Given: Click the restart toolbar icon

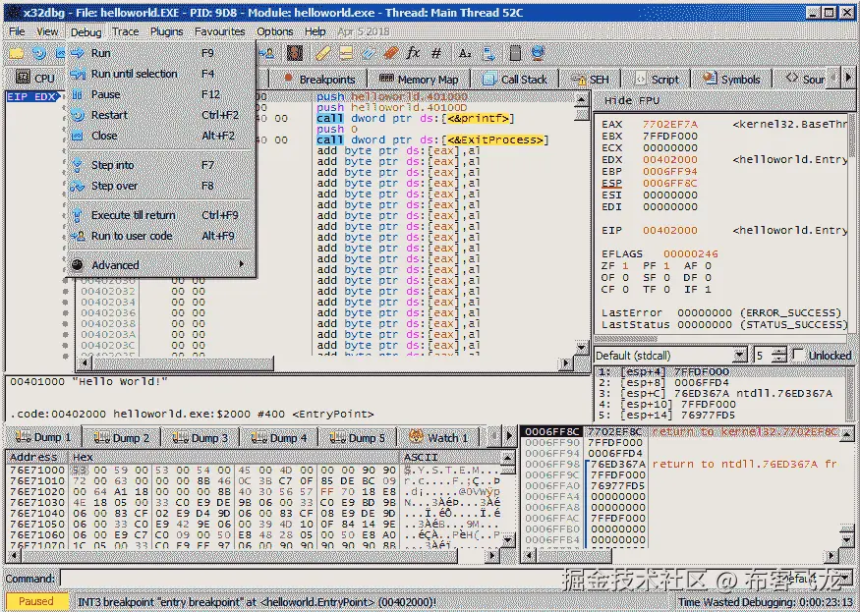Looking at the screenshot, I should coord(39,53).
